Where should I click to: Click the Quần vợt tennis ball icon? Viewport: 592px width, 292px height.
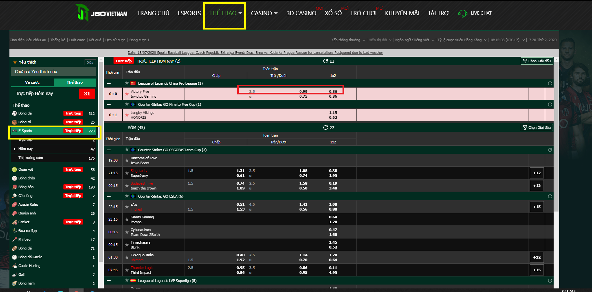(x=14, y=169)
